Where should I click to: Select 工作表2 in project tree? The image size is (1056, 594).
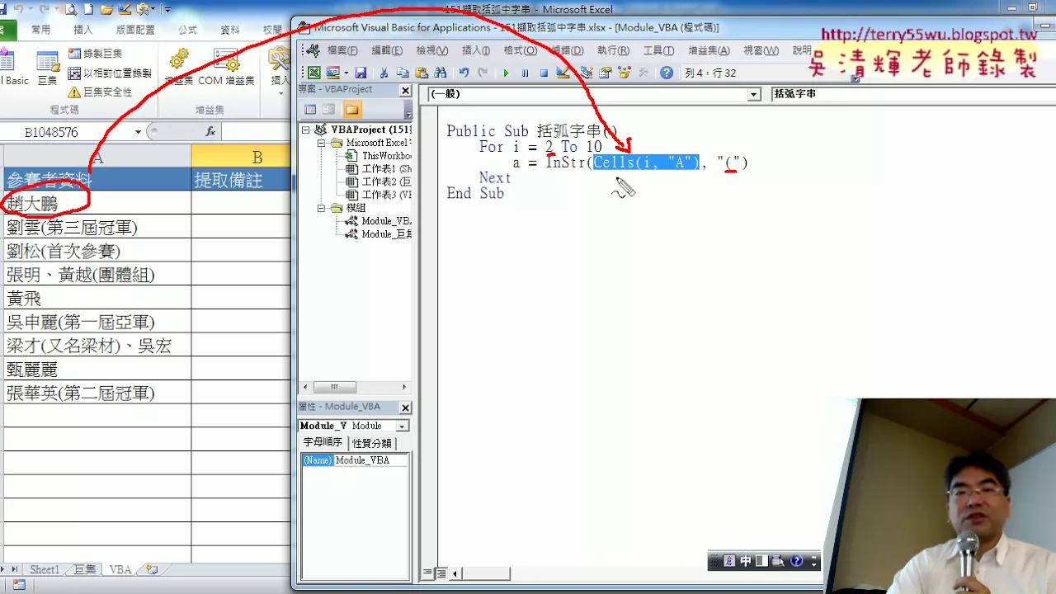(x=379, y=181)
